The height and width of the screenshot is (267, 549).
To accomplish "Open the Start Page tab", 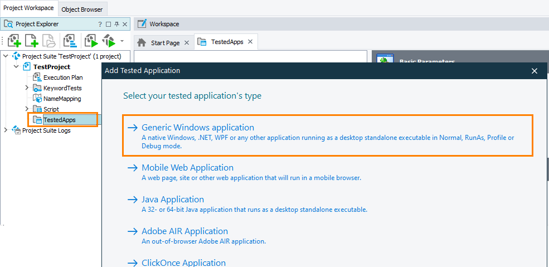I will coord(165,42).
